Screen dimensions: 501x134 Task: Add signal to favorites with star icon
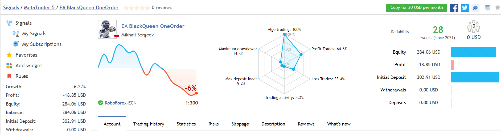click(x=498, y=7)
